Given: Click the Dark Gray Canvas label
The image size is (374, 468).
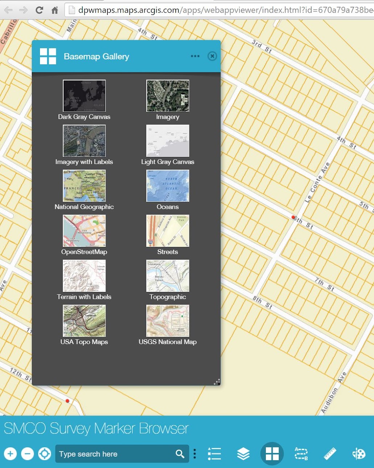Looking at the screenshot, I should (84, 117).
